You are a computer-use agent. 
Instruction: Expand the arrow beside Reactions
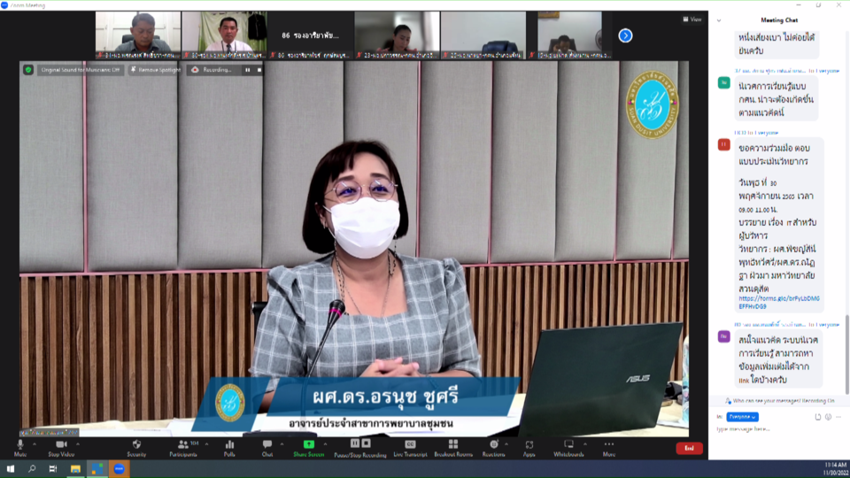coord(506,443)
